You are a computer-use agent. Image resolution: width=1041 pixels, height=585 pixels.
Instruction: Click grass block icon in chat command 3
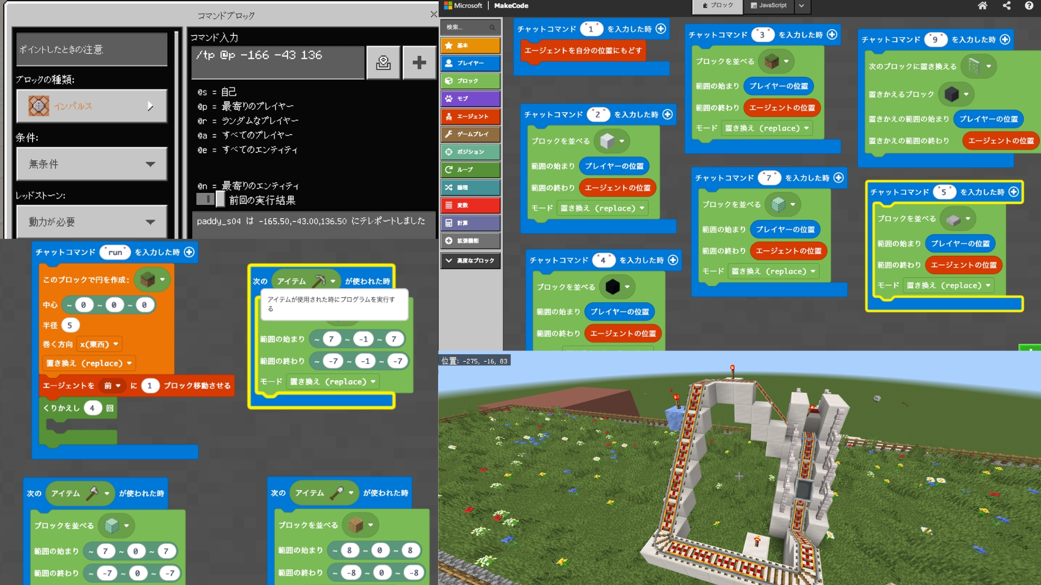772,61
